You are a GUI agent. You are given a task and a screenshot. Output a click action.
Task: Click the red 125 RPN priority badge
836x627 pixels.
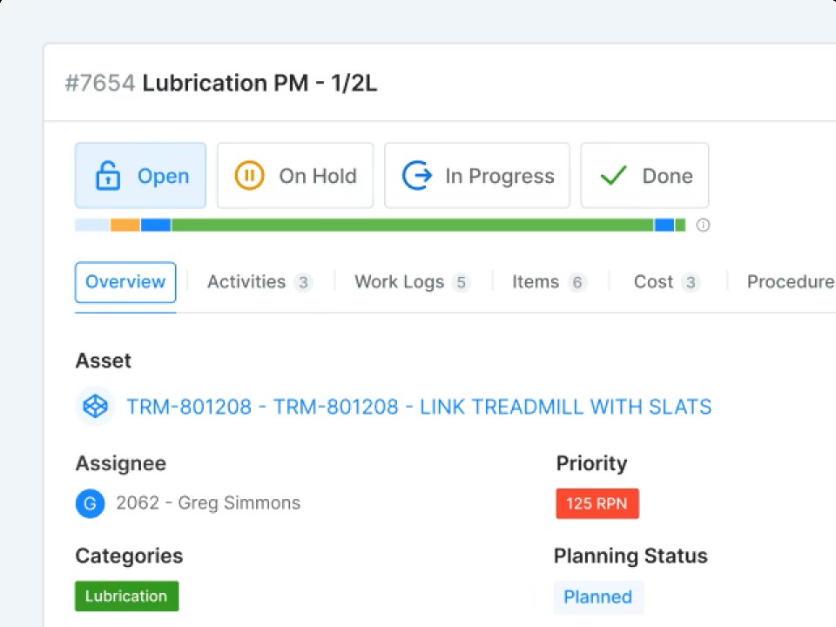[x=597, y=503]
